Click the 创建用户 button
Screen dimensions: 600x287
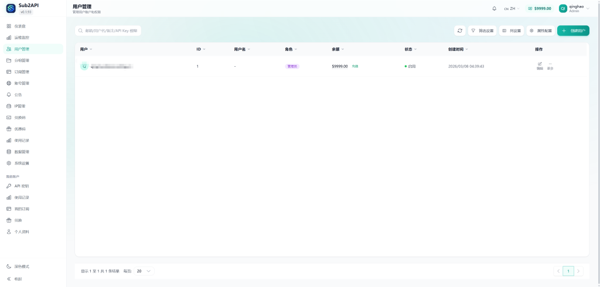point(573,30)
